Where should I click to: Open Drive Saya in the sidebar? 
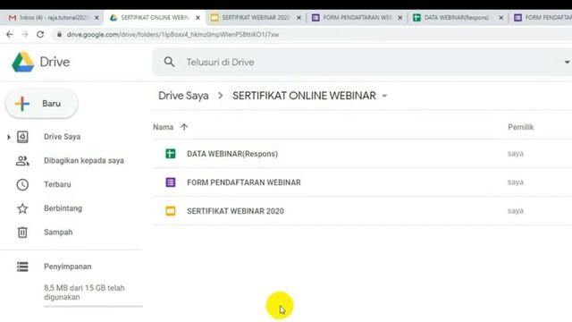(62, 137)
